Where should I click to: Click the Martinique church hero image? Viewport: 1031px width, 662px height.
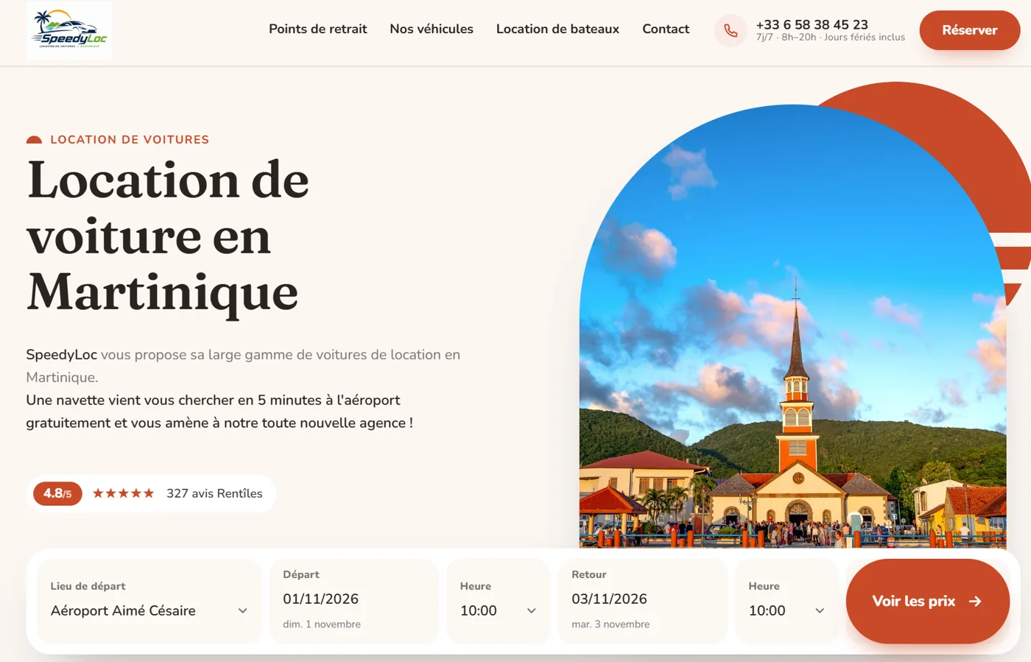(793, 326)
